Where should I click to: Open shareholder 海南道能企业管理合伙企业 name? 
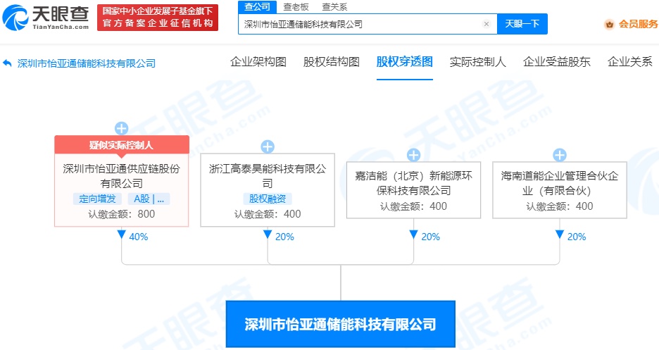click(x=560, y=183)
